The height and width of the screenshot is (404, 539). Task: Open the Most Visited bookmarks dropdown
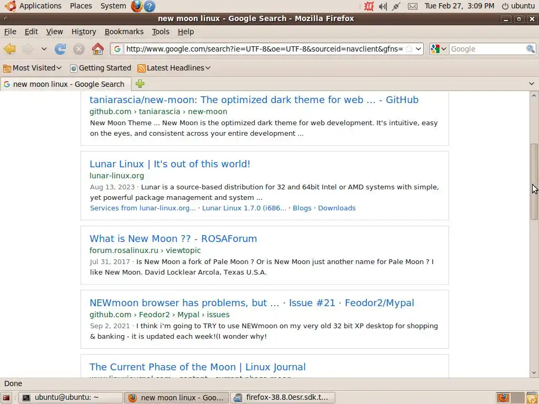tap(32, 68)
